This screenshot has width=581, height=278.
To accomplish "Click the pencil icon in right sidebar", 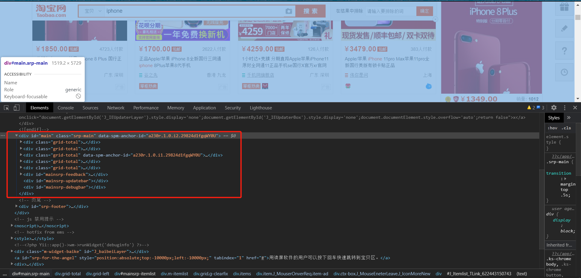I will click(x=564, y=29).
